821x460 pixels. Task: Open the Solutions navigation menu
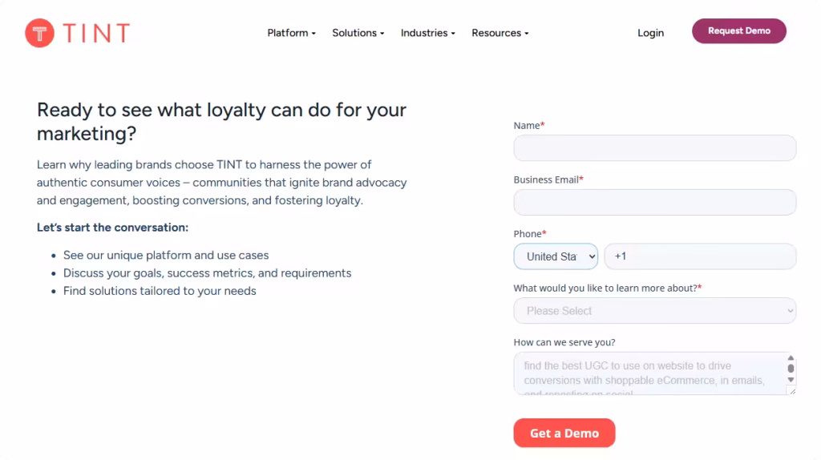pos(358,33)
